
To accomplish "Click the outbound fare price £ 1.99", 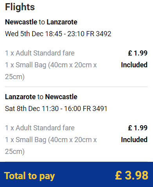I will click(x=138, y=53).
